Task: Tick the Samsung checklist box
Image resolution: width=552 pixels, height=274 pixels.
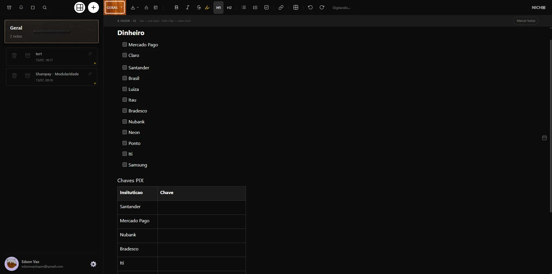Action: pos(125,165)
